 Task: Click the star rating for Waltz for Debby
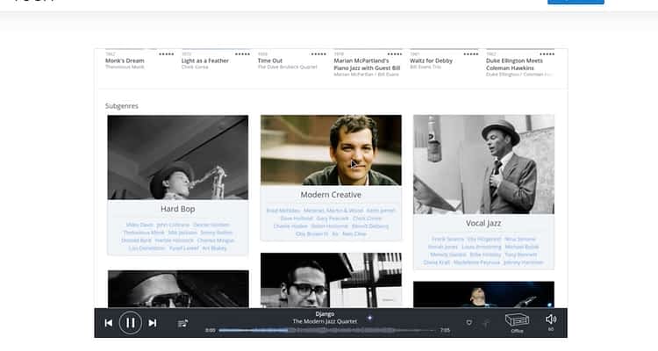471,54
